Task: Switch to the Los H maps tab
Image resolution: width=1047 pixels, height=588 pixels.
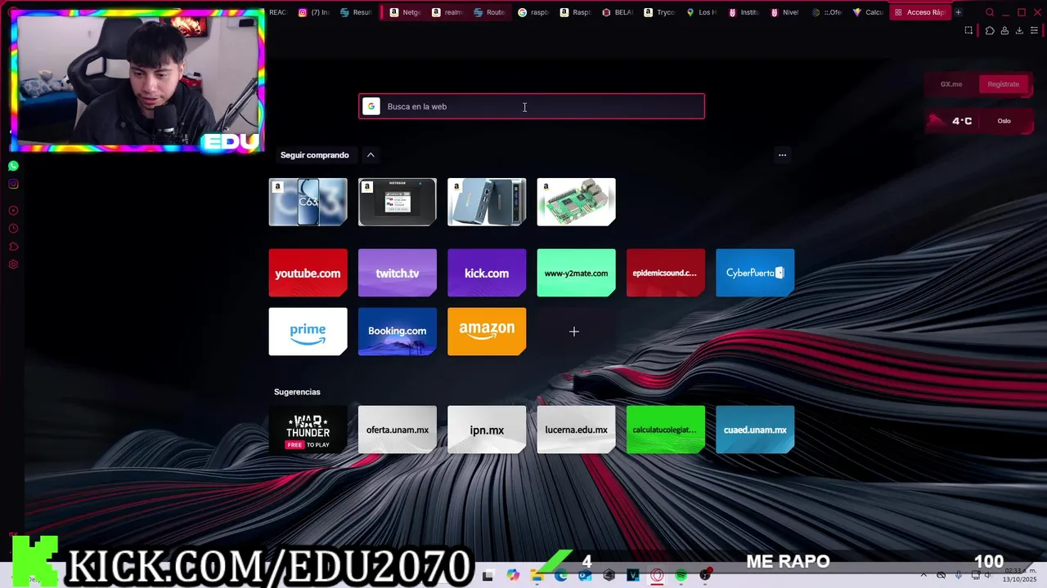Action: tap(702, 12)
